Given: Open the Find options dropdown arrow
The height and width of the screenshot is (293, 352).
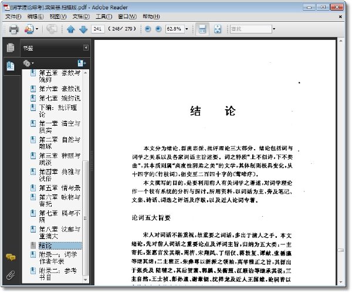Looking at the screenshot, I should 274,29.
